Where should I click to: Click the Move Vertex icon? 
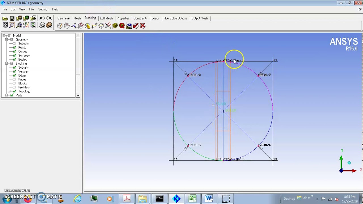click(94, 26)
